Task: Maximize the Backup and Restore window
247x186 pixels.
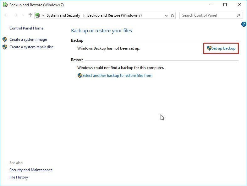Action: [x=225, y=5]
